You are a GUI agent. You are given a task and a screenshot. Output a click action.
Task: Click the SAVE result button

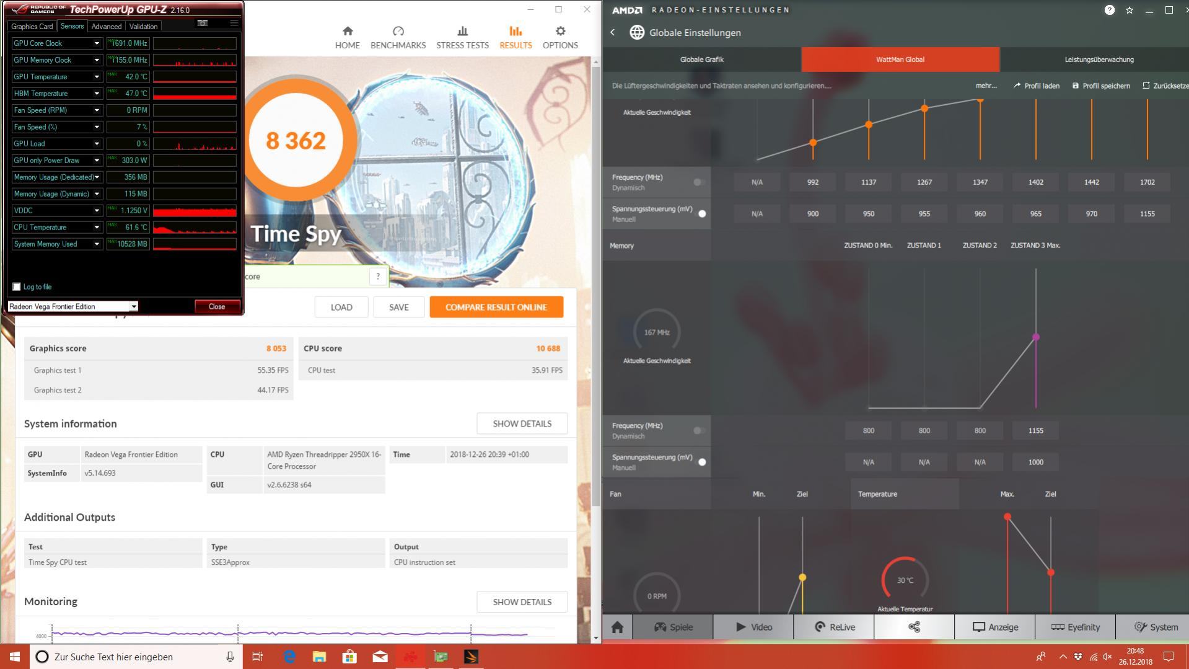(x=399, y=307)
